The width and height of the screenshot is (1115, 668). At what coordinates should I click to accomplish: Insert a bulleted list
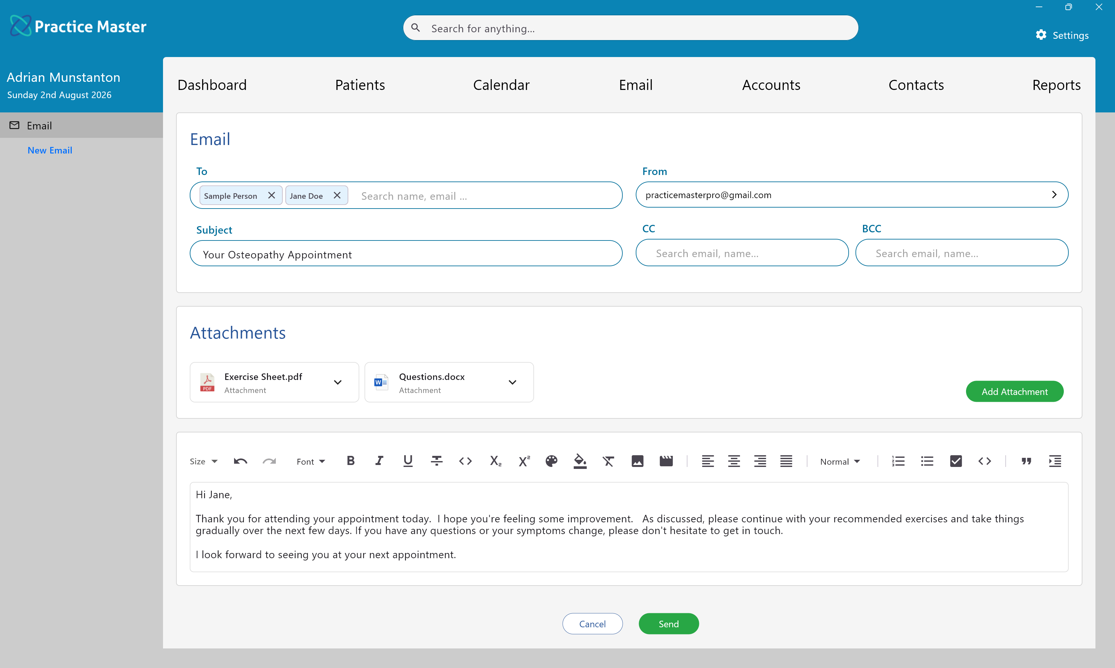point(927,461)
